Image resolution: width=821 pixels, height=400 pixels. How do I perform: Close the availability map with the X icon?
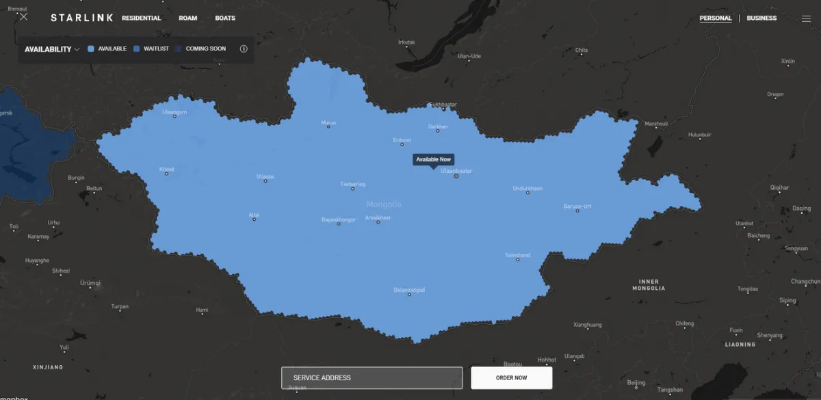click(x=24, y=17)
